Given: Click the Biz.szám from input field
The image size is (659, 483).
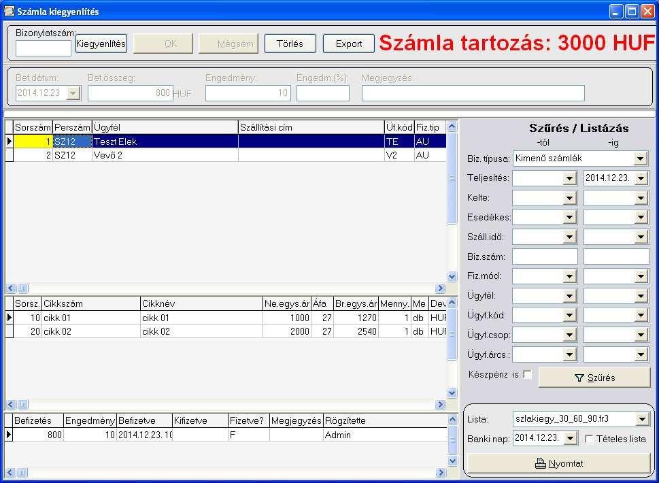Looking at the screenshot, I should [x=545, y=256].
